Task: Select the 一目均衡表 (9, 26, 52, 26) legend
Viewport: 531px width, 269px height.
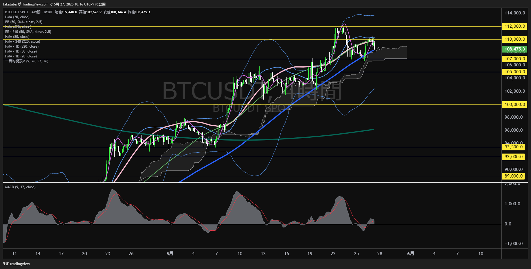Action: (x=27, y=61)
